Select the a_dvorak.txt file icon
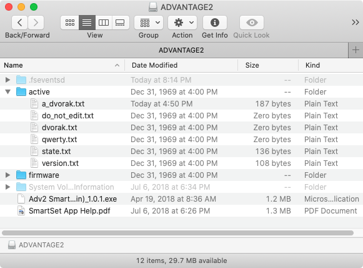 34,103
